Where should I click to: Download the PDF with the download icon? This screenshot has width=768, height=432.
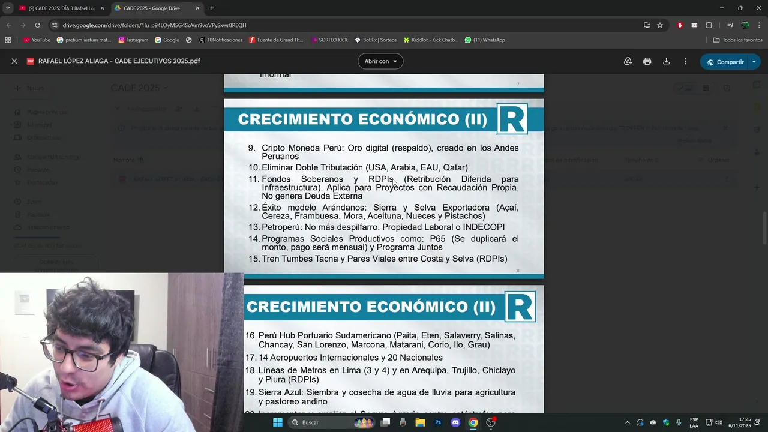(666, 61)
